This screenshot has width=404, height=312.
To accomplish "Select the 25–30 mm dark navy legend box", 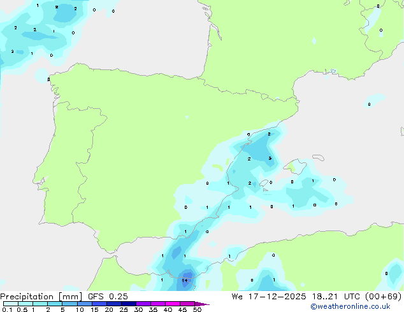I will (129, 304).
